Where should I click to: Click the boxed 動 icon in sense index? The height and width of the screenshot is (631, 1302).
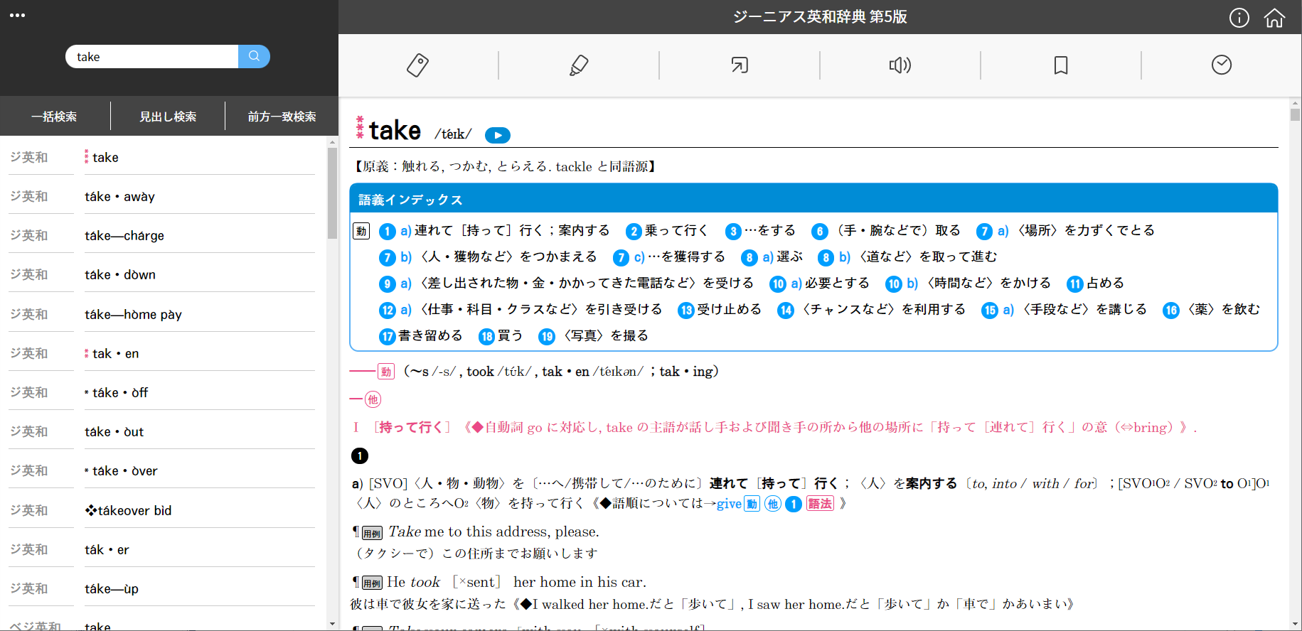361,231
